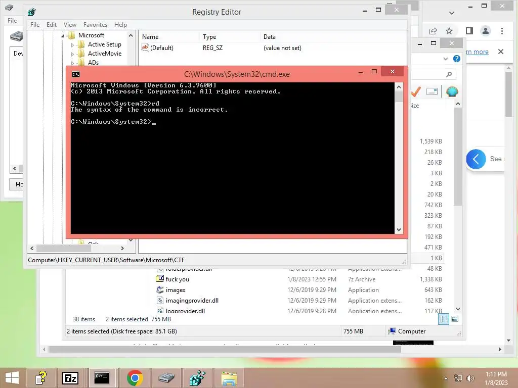Click the network tray icon
The height and width of the screenshot is (388, 518).
(x=458, y=378)
